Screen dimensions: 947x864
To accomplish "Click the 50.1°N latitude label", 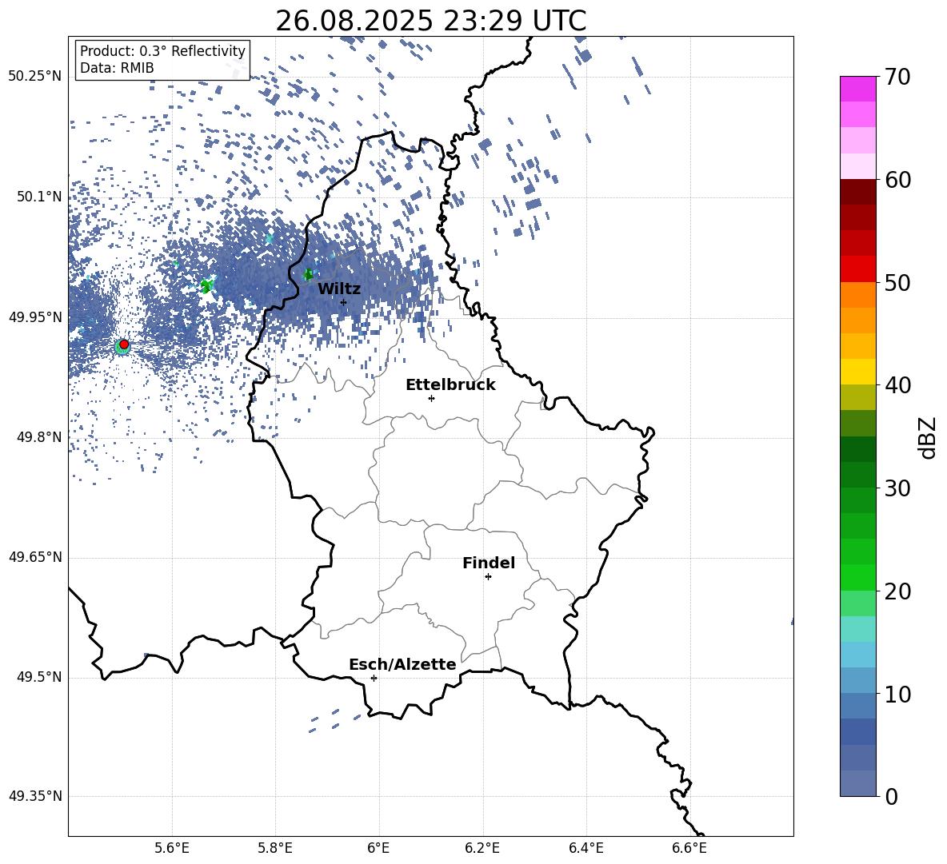I will 38,197.
